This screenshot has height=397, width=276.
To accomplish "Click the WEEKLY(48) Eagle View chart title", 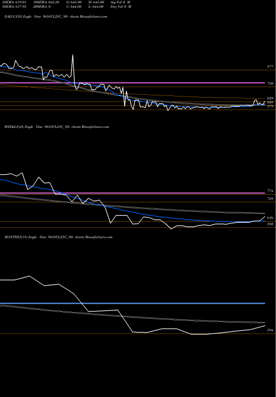I will coord(56,127).
